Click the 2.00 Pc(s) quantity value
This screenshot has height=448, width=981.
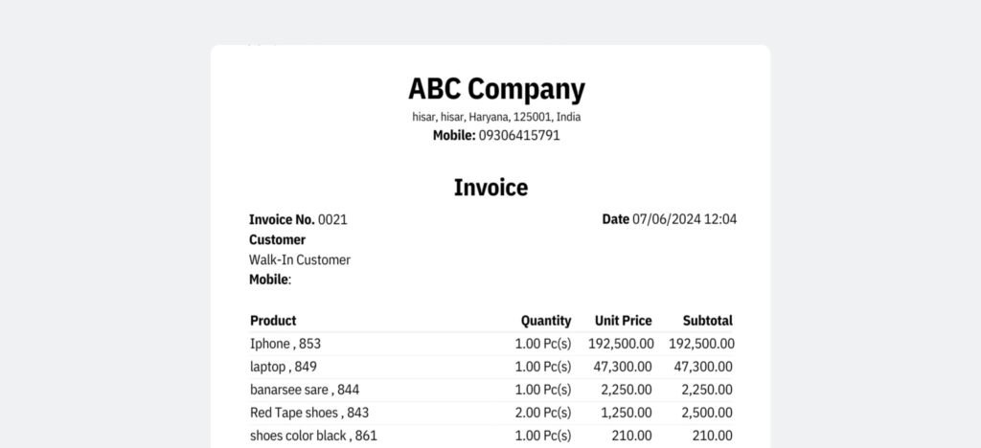[542, 413]
